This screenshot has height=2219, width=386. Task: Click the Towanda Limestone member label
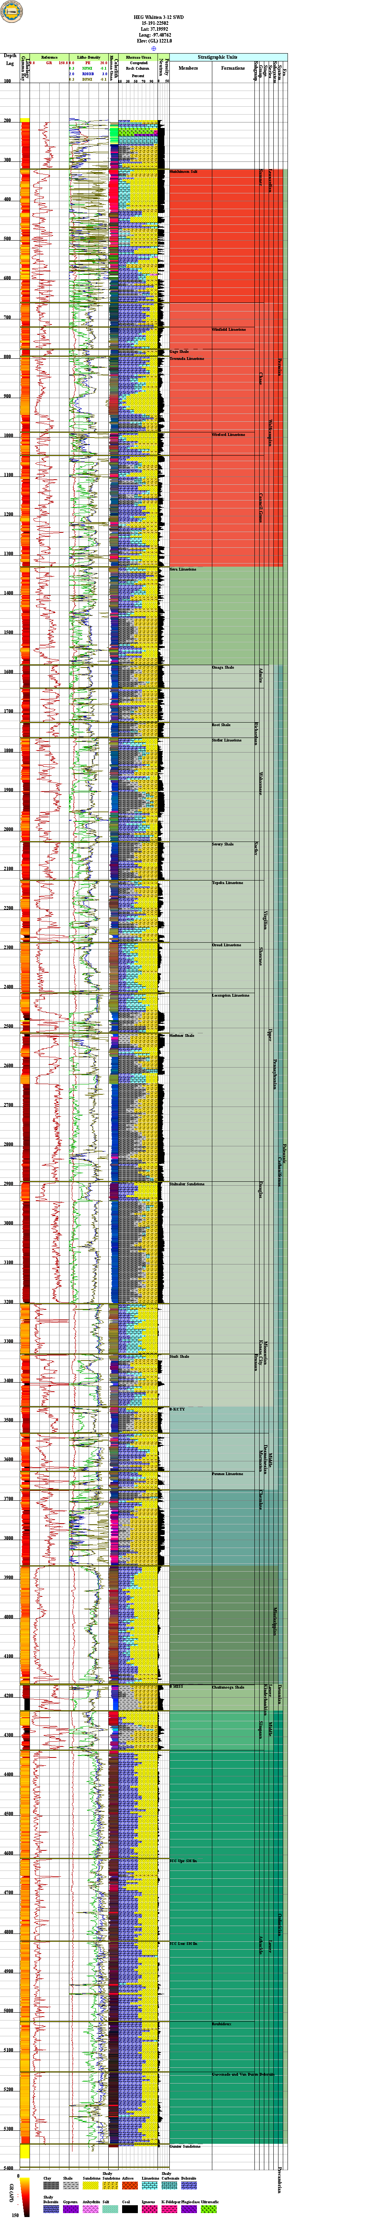point(187,358)
